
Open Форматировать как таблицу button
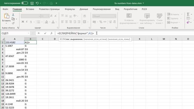tap(147, 19)
